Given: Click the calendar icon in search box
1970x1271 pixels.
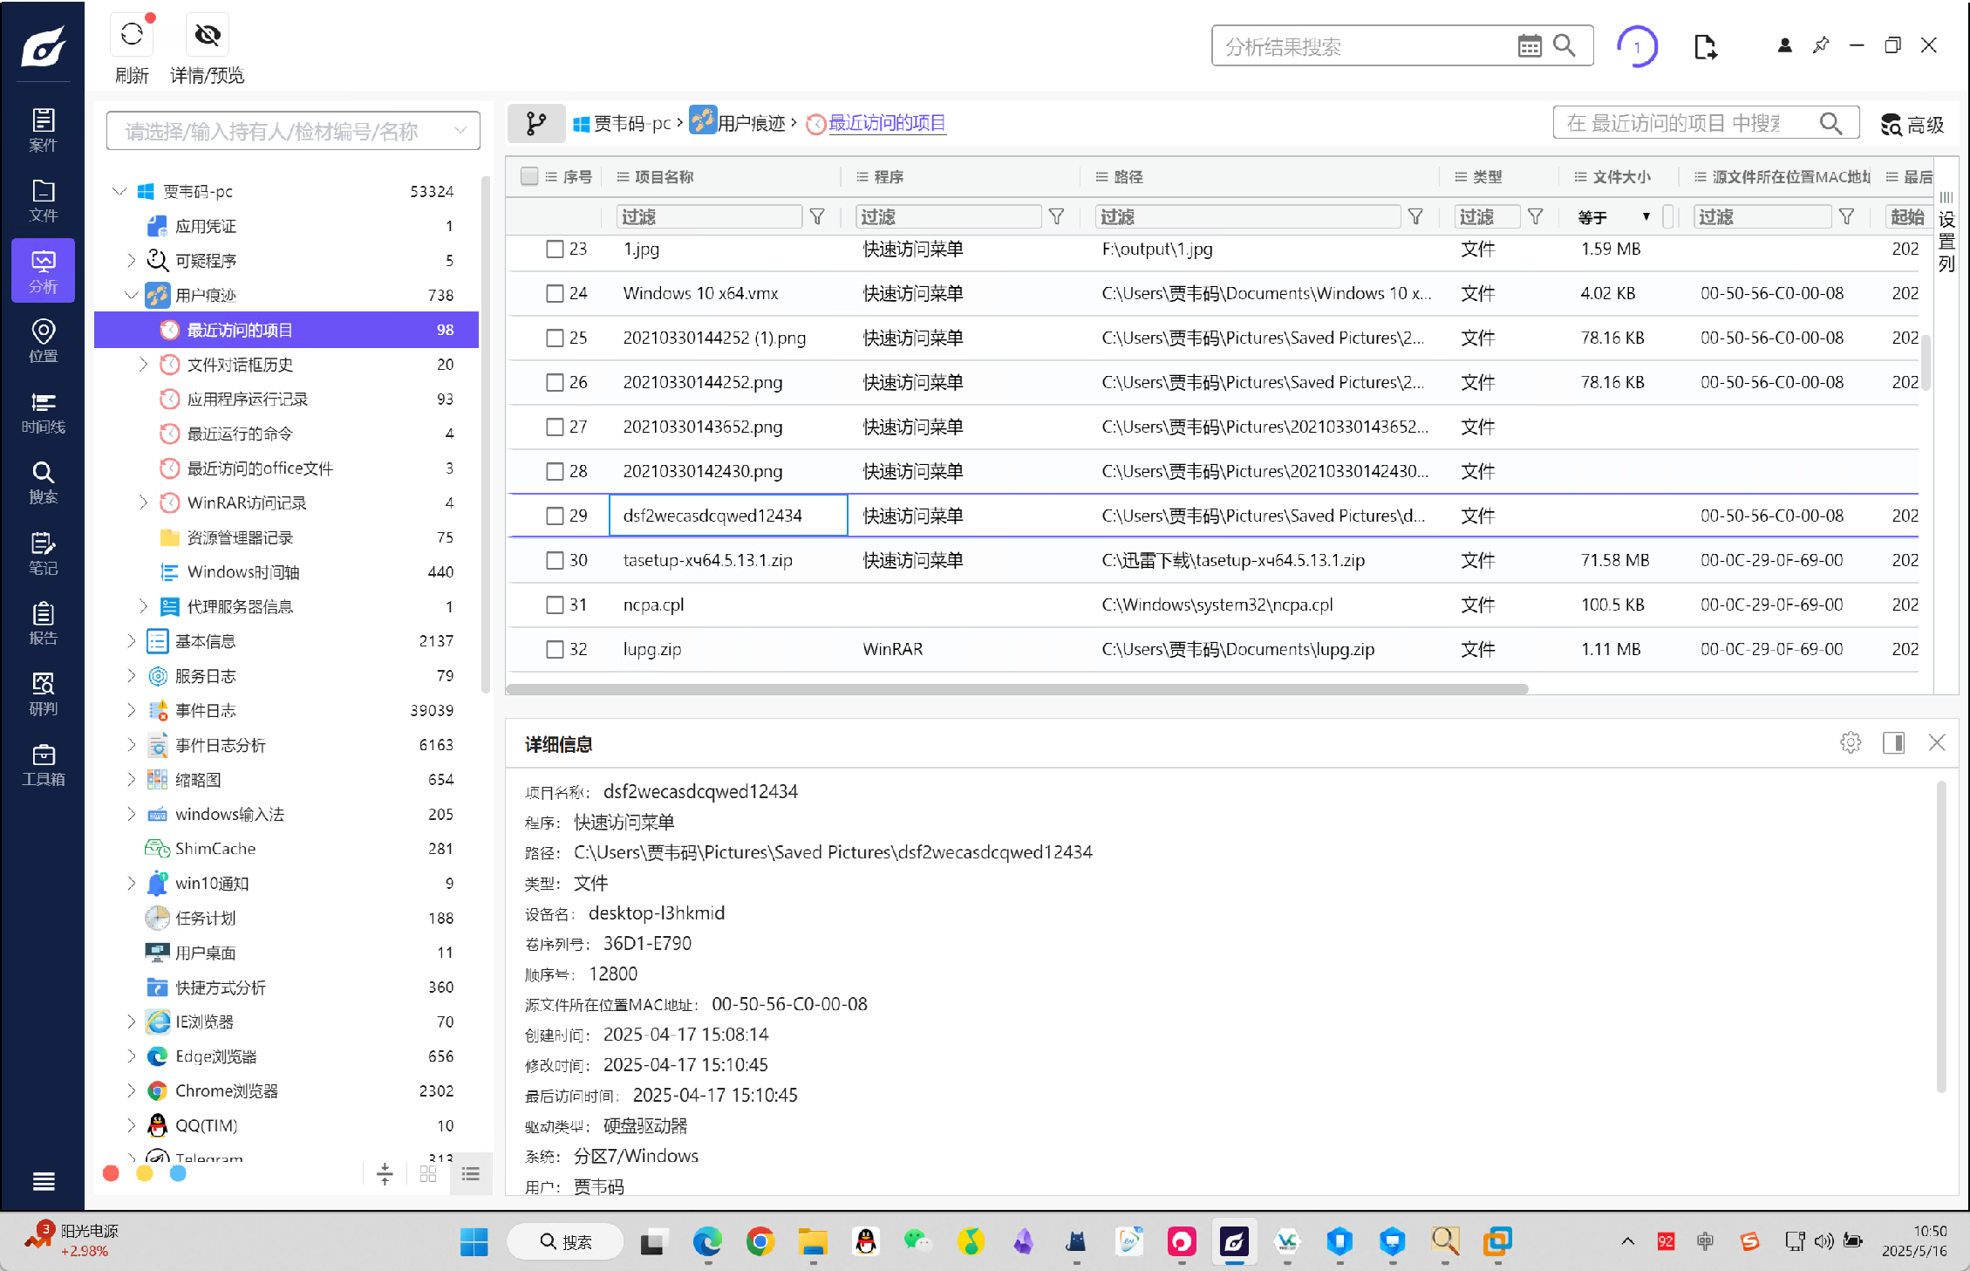Looking at the screenshot, I should coord(1530,46).
